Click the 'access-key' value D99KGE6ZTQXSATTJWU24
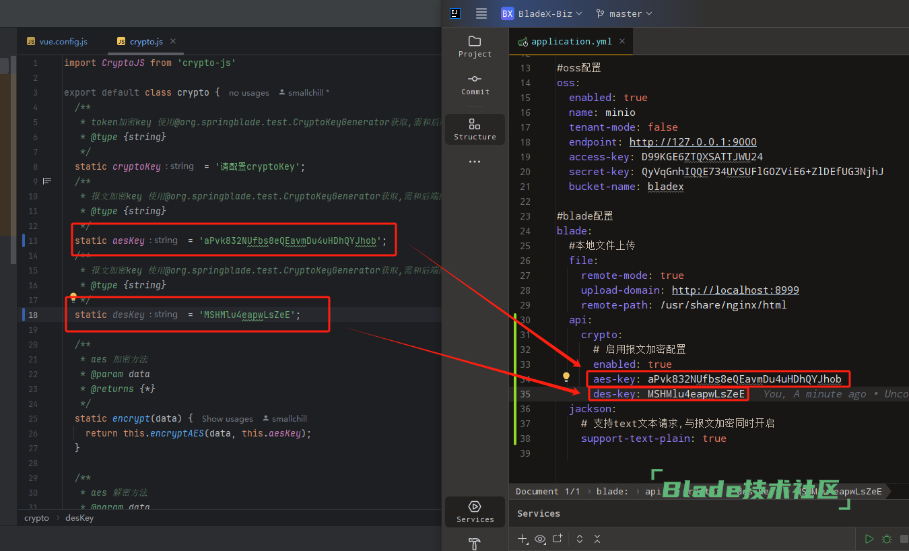909x551 pixels. click(x=702, y=157)
